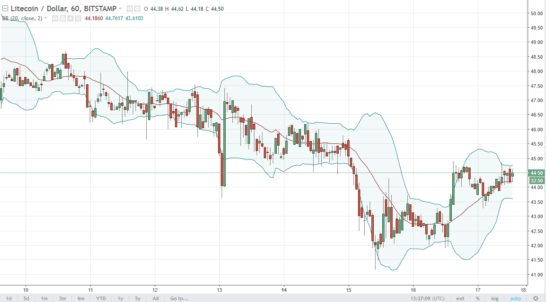Click the 41.00 price axis label
This screenshot has height=302, width=546.
point(537,275)
